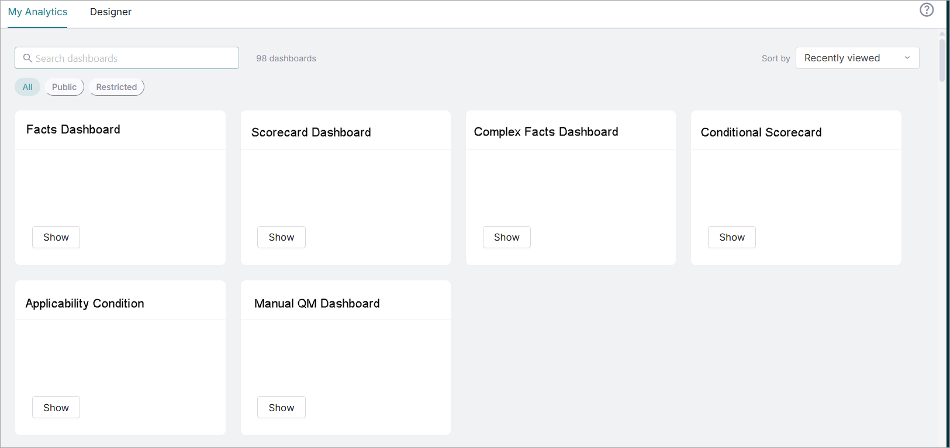950x448 pixels.
Task: Show the Scorecard Dashboard
Action: (281, 237)
